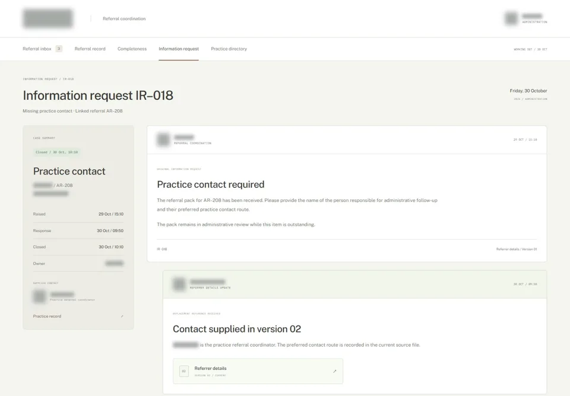Click the supplied contact avatar in case summary
The image size is (570, 396).
(x=39, y=296)
